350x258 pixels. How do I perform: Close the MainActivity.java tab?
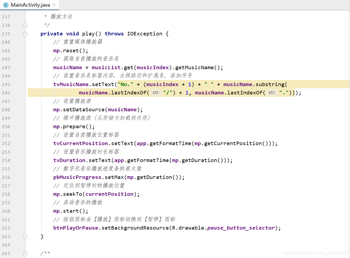click(x=54, y=5)
